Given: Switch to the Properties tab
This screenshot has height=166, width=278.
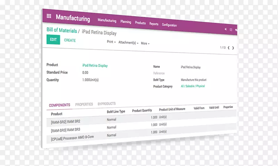Looking at the screenshot, I should point(84,104).
